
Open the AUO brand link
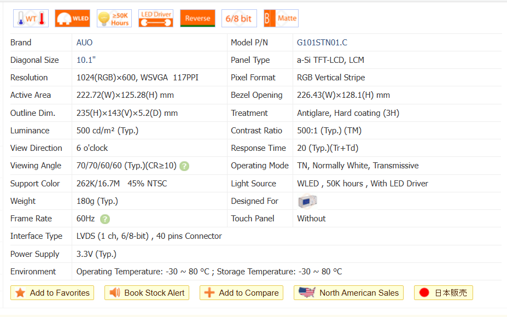[x=85, y=43]
